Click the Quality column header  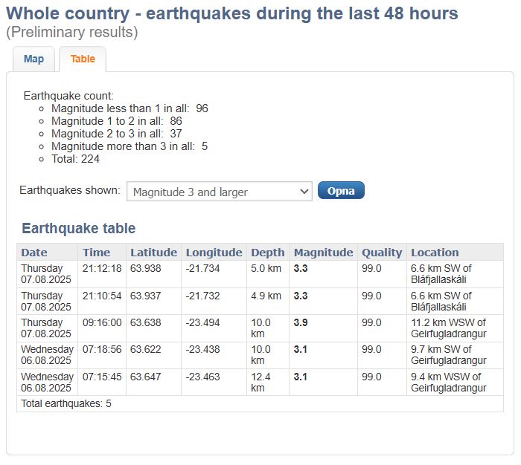point(382,253)
